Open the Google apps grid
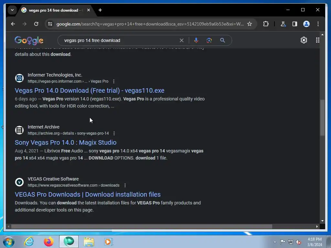 pyautogui.click(x=317, y=40)
